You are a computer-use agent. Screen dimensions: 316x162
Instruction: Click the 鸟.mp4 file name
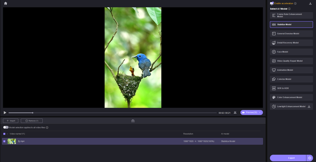pyautogui.click(x=21, y=141)
